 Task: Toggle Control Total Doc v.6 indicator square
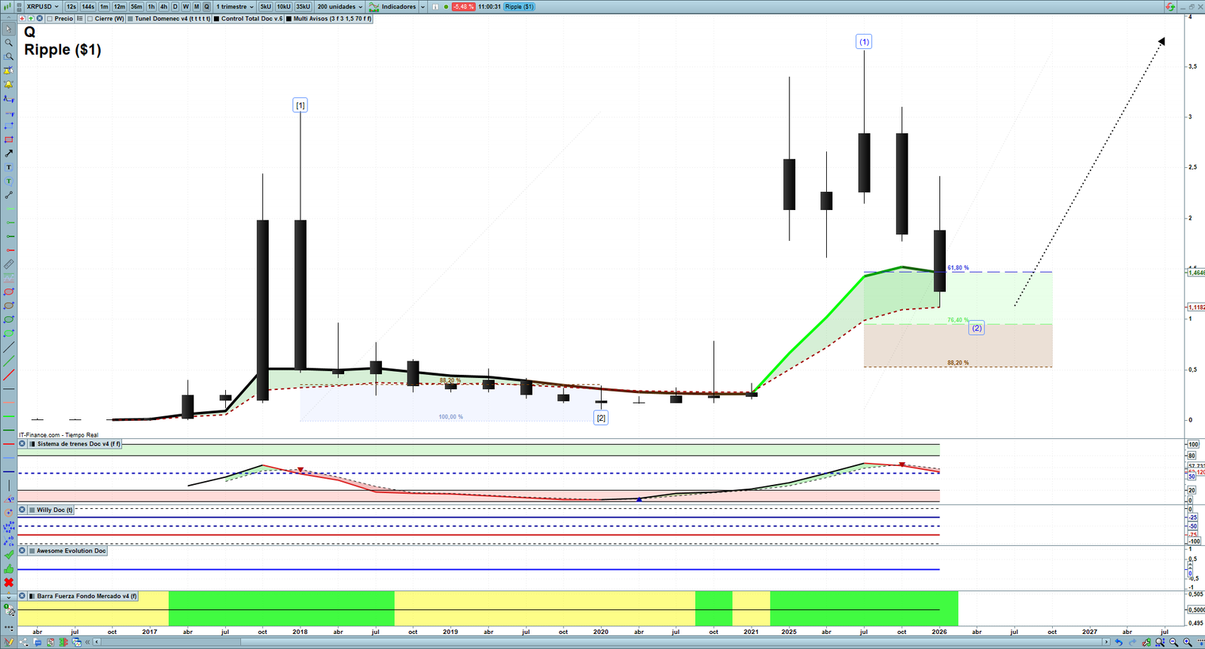coord(217,18)
